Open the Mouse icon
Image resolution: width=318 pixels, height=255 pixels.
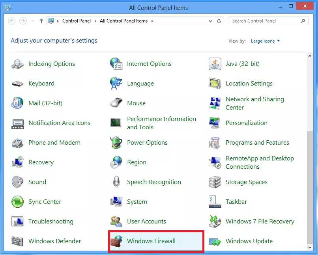click(x=116, y=103)
